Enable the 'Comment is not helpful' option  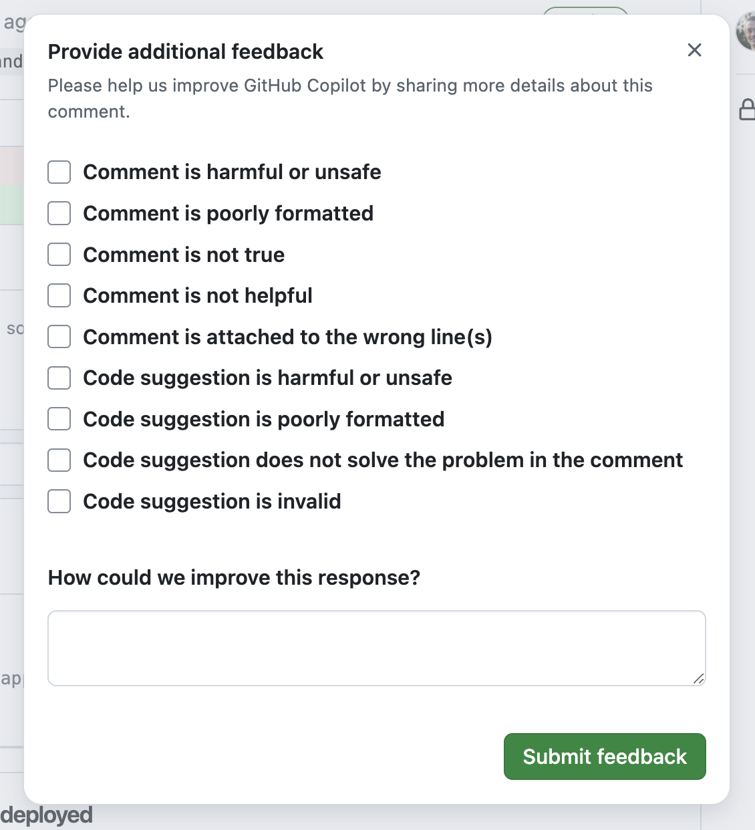point(59,295)
